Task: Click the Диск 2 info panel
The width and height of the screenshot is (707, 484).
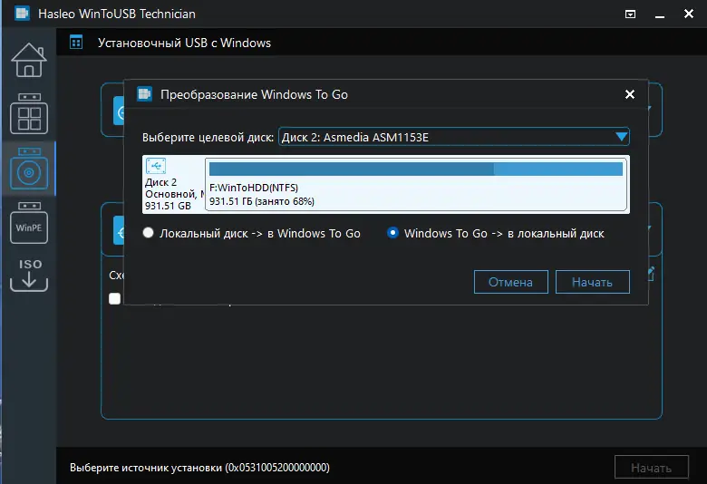Action: tap(174, 184)
